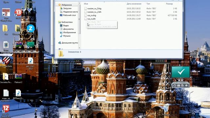Open the Музыка library
Image resolution: width=210 pixels, height=118 pixels.
tap(67, 36)
